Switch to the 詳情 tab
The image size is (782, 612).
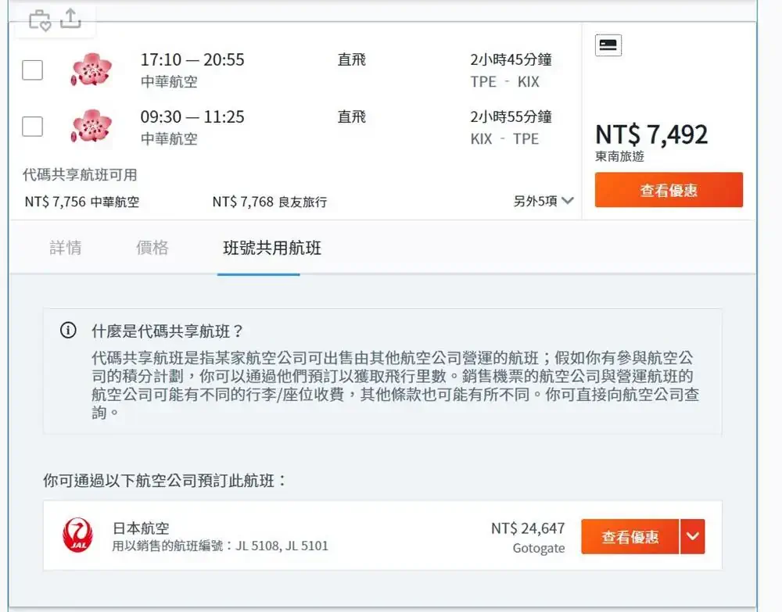(x=66, y=248)
